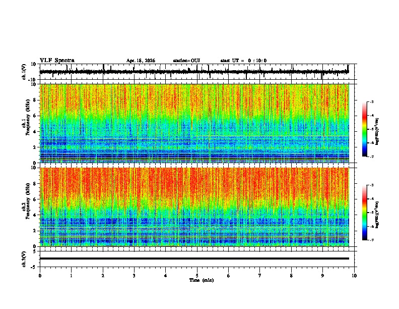Click the ch.1 spectrogram color bar
The height and width of the screenshot is (309, 399).
tap(364, 129)
